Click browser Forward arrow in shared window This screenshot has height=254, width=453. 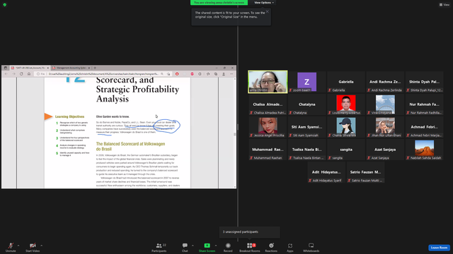click(x=14, y=74)
